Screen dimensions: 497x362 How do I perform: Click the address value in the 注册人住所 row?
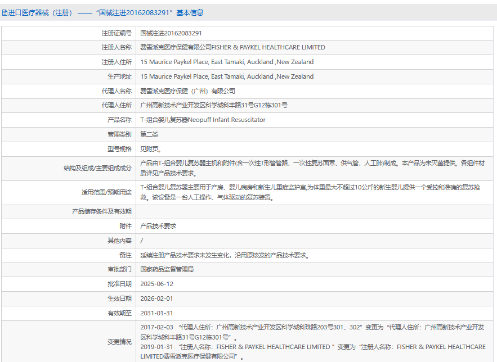coord(227,62)
